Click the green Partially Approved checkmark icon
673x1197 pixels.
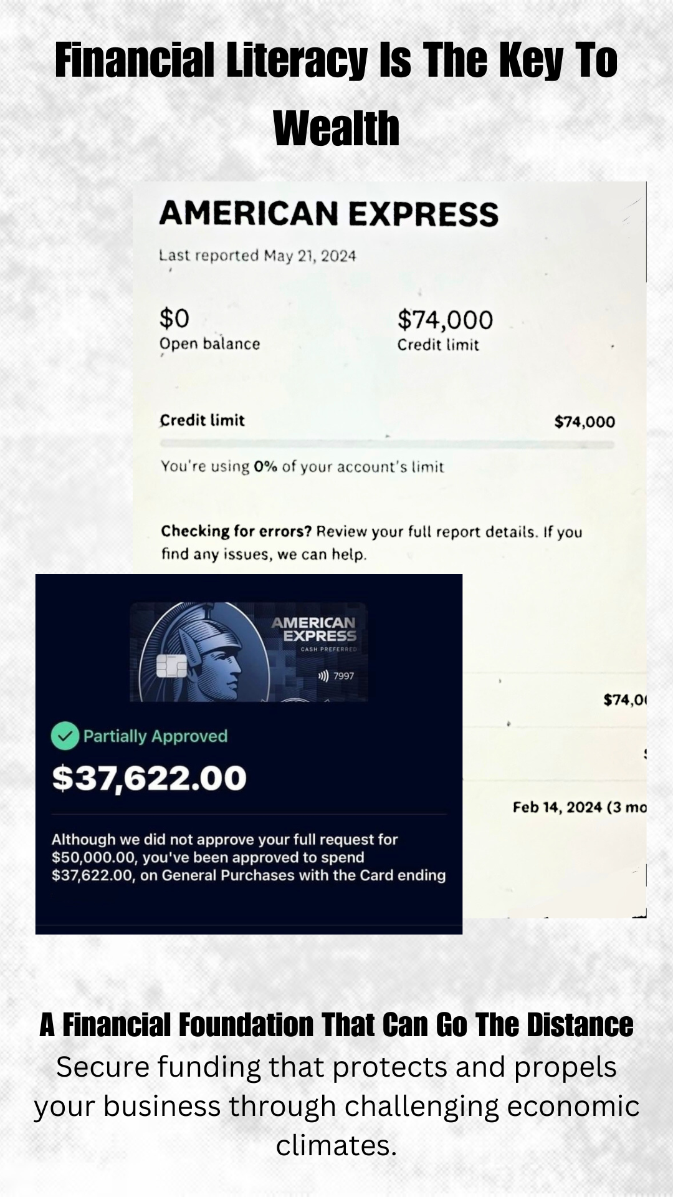[65, 736]
